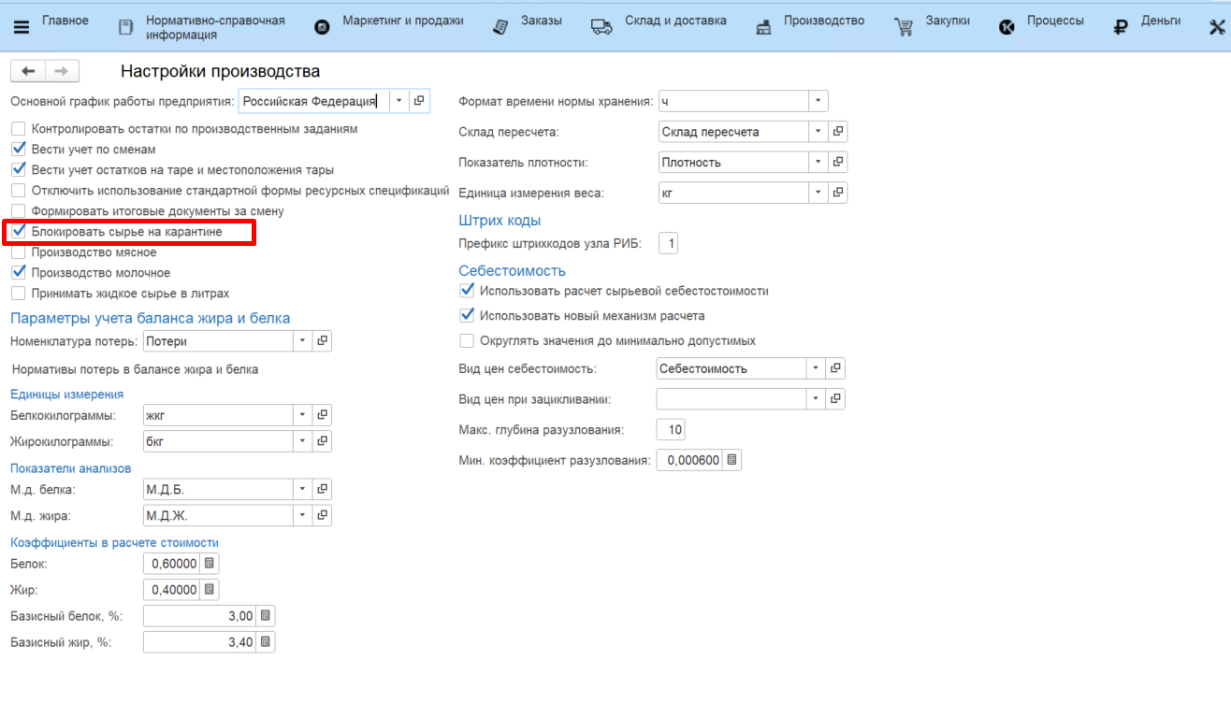The height and width of the screenshot is (718, 1231).
Task: Enable the Производство мясное checkbox
Action: (x=18, y=252)
